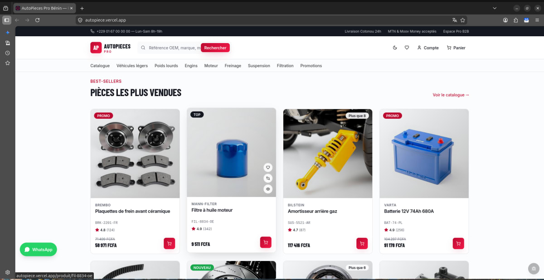Viewport: 544px width, 280px height.
Task: Click the Livraison Cotonou 24h text
Action: coord(363,31)
